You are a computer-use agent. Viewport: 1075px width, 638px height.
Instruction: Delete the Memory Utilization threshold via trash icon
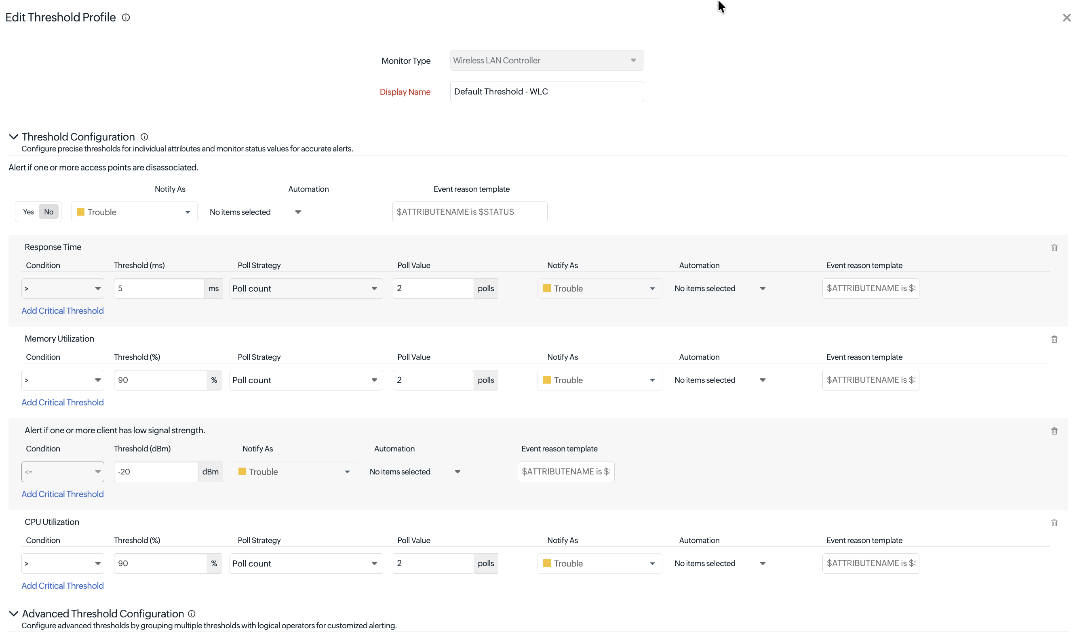[x=1054, y=339]
